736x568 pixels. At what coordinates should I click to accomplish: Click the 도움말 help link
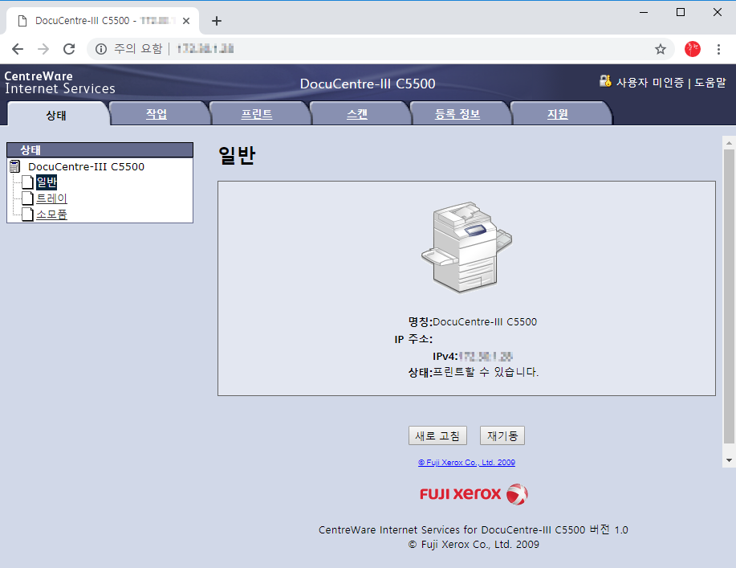tap(710, 83)
